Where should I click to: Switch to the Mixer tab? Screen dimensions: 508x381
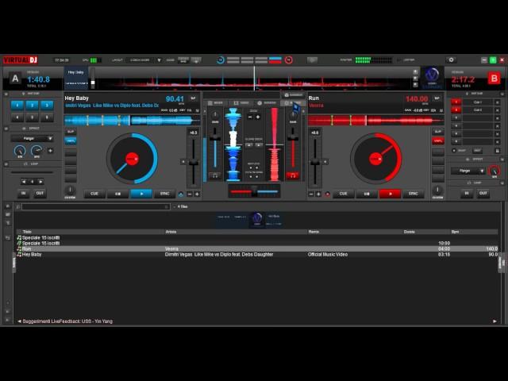pyautogui.click(x=216, y=103)
